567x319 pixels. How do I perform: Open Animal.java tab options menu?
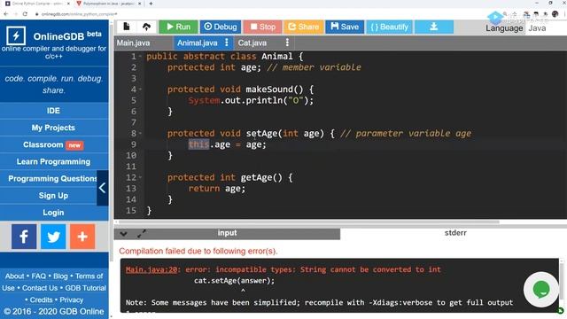pyautogui.click(x=227, y=43)
